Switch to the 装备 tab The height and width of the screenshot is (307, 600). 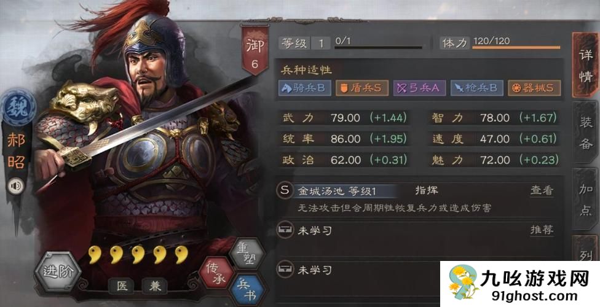pos(586,132)
